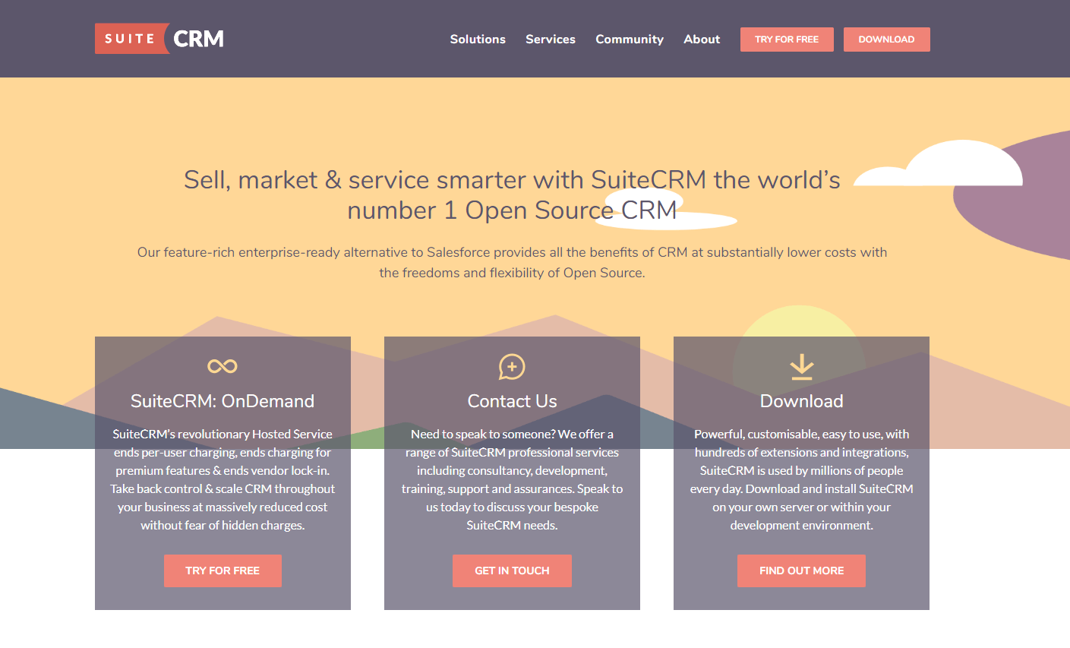1070x648 pixels.
Task: Click the download arrow icon
Action: tap(801, 367)
